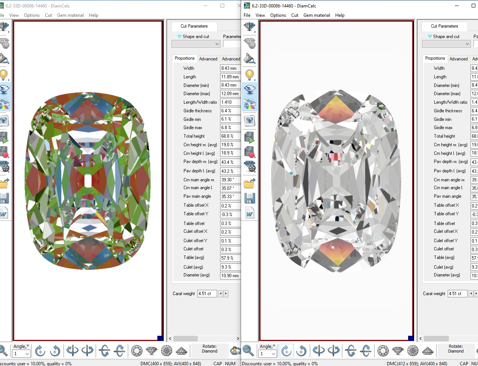Open Cut menu in right window

click(x=294, y=15)
